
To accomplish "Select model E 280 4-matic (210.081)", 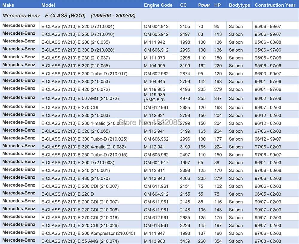I will tap(83, 123).
